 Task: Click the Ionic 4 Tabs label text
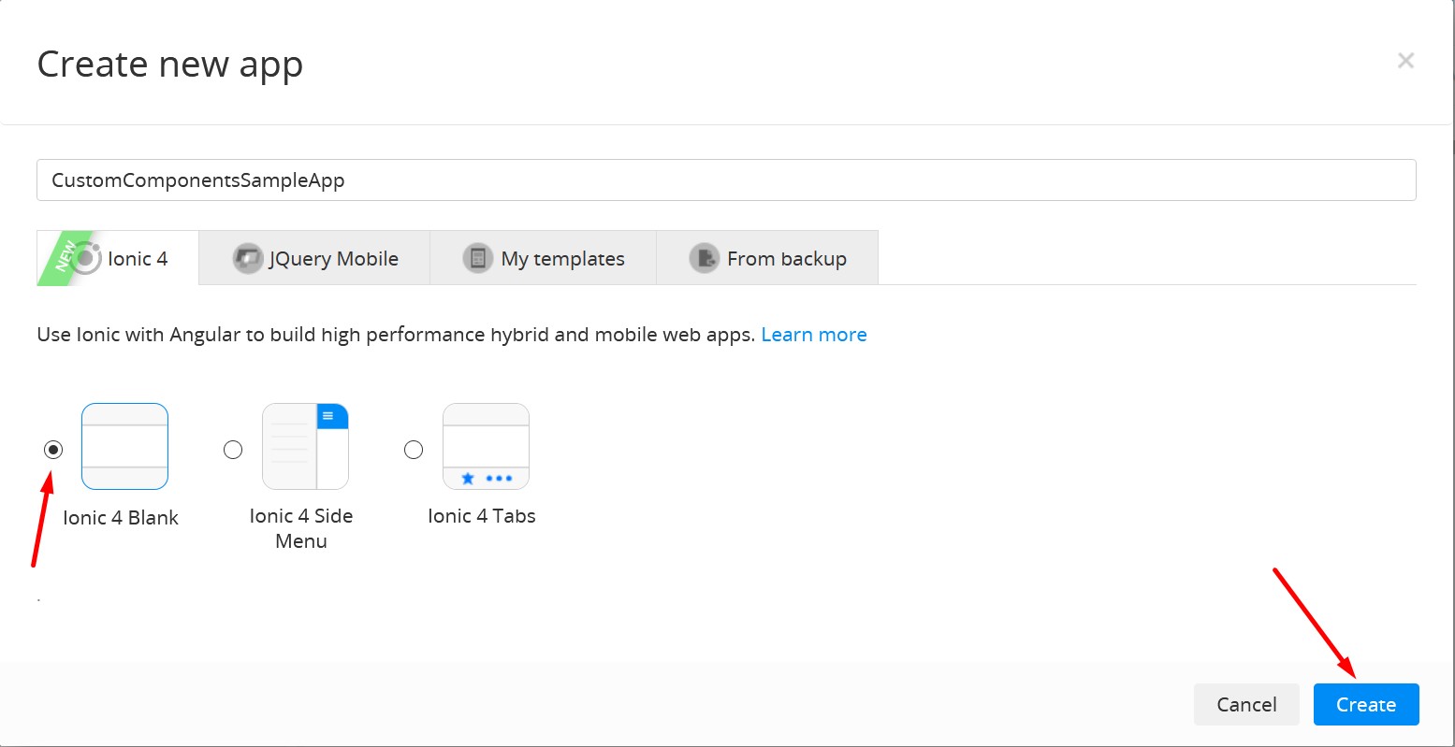(x=482, y=516)
